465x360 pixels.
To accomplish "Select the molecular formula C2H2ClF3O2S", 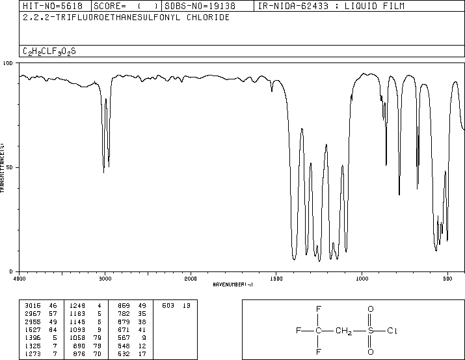I will pyautogui.click(x=49, y=51).
